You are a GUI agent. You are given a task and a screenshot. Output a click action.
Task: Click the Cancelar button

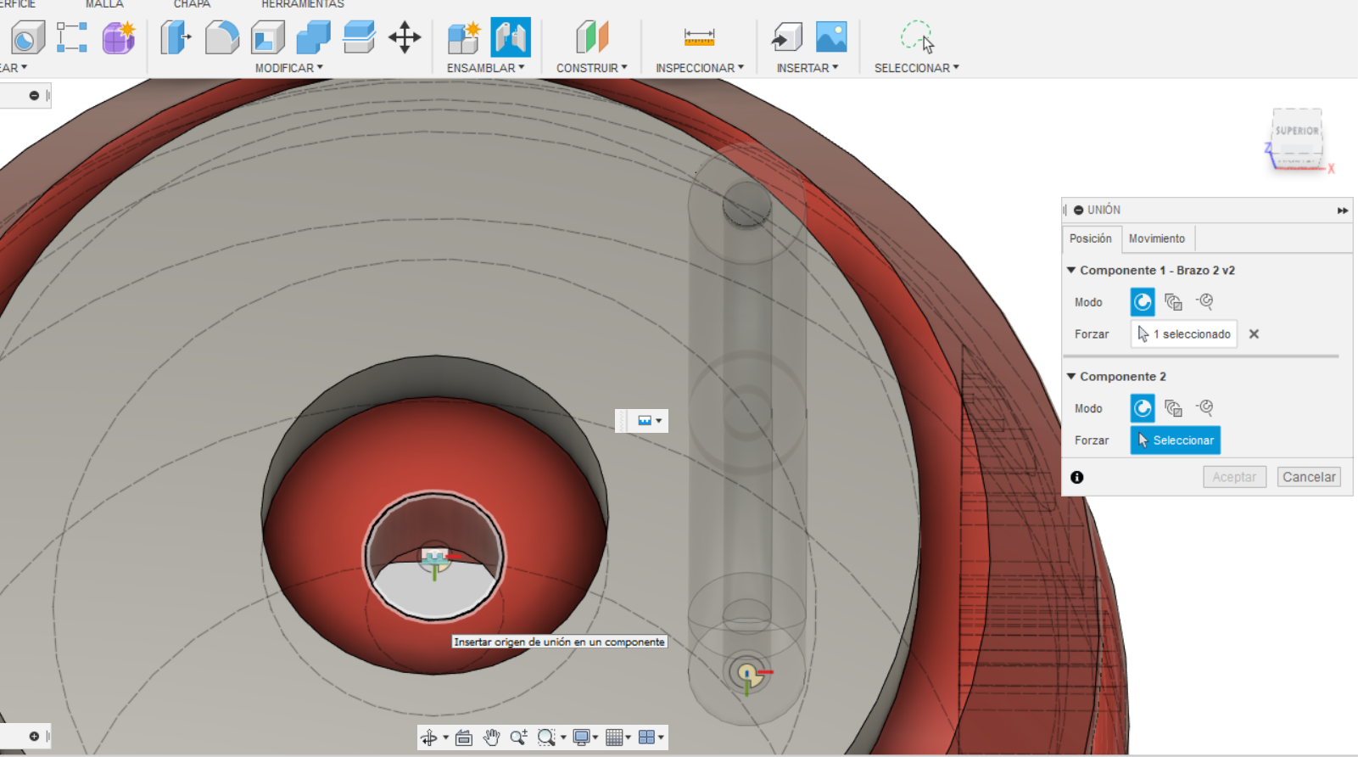(x=1309, y=477)
